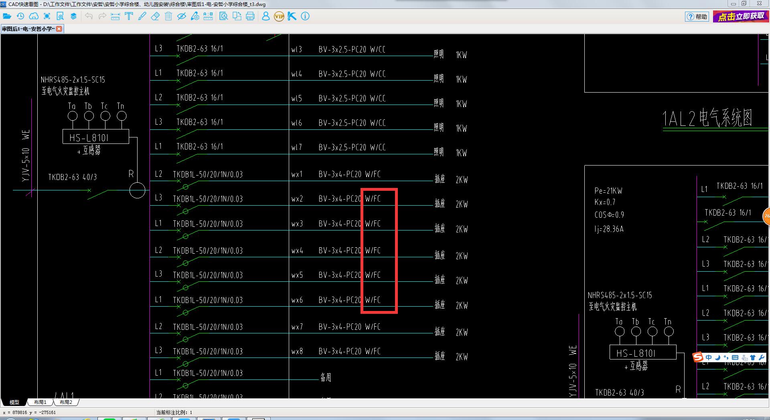
Task: Open the IME skin shirt icon
Action: pos(752,357)
